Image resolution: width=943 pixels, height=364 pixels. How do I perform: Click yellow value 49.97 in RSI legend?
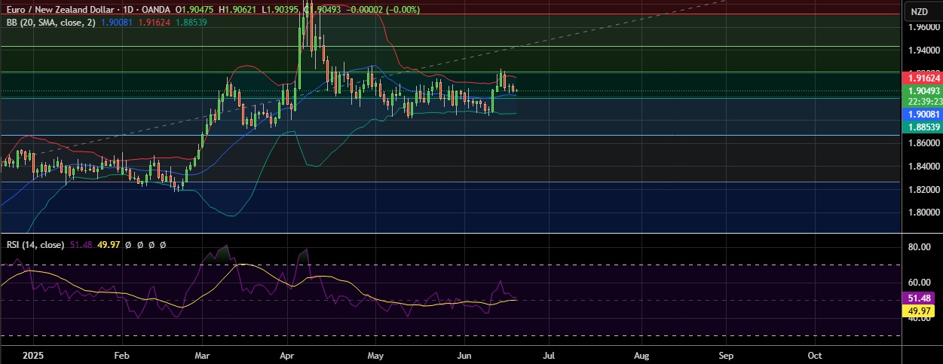pos(109,245)
